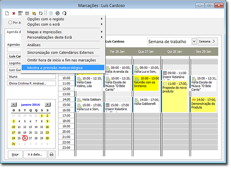Choose Análises menu entry

tap(63, 45)
